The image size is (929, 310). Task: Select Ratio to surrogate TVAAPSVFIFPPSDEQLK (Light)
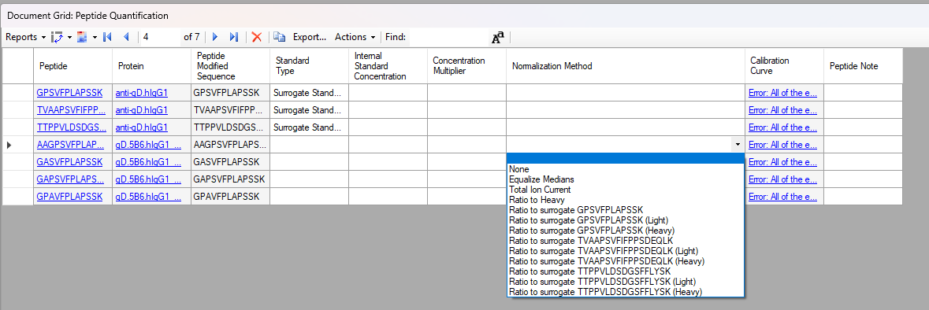(625, 251)
